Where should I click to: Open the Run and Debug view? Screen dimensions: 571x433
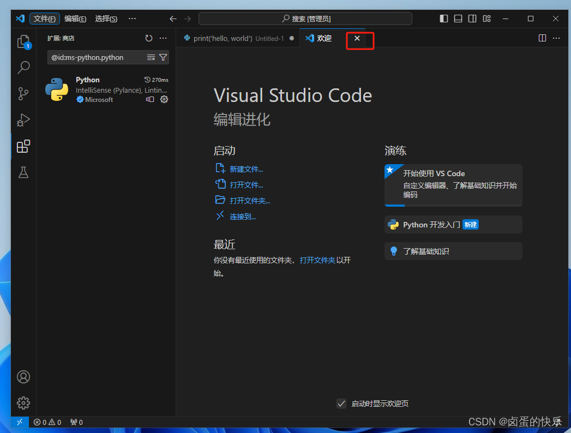pos(23,120)
